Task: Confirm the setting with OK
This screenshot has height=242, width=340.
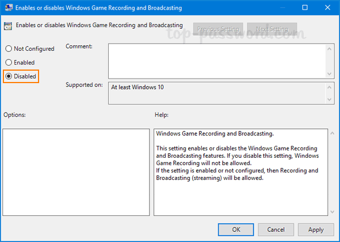Action: [236, 230]
